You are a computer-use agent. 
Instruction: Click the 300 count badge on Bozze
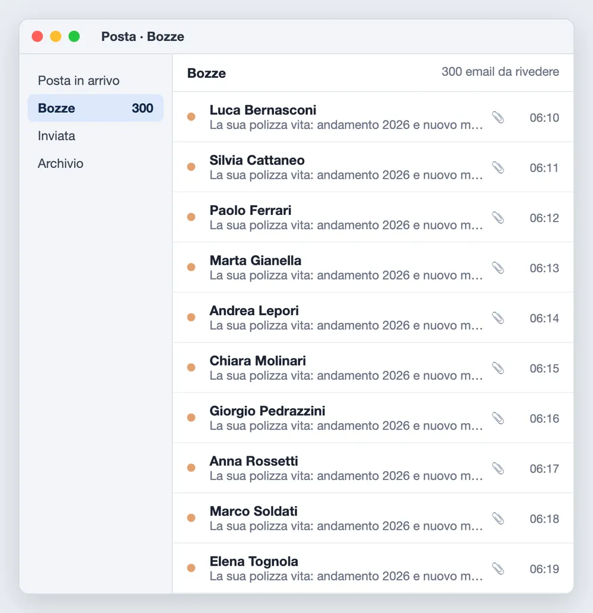point(142,108)
